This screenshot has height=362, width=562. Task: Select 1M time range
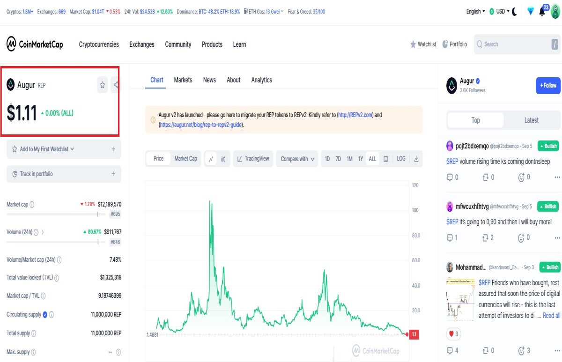pos(349,159)
